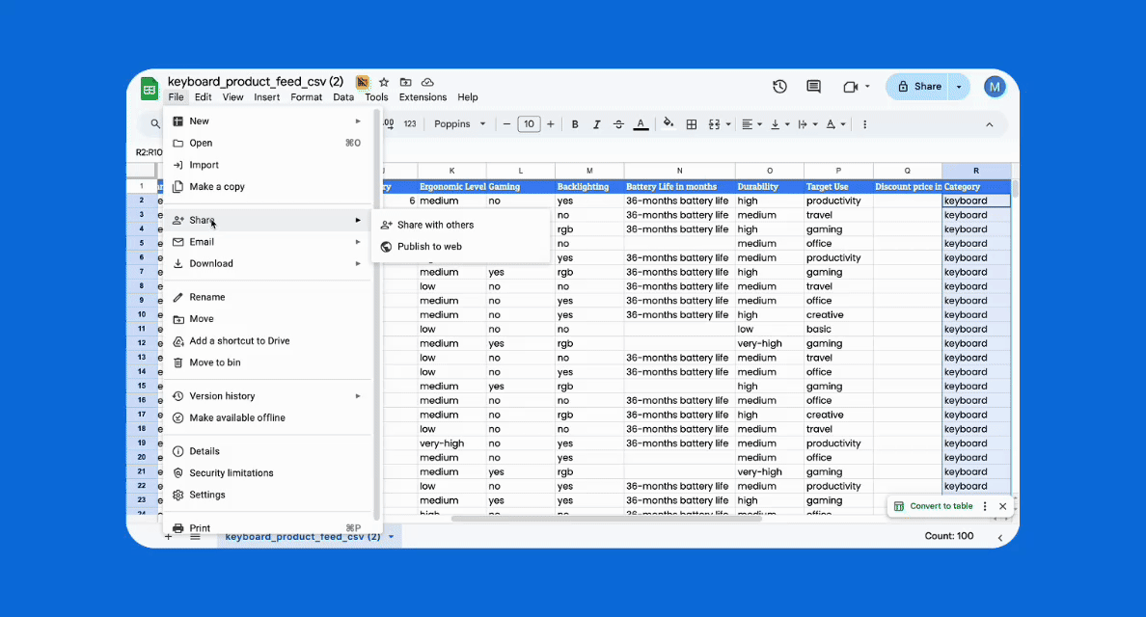Screen dimensions: 1146x617
Task: Click the Google Sheets home logo
Action: [x=150, y=89]
